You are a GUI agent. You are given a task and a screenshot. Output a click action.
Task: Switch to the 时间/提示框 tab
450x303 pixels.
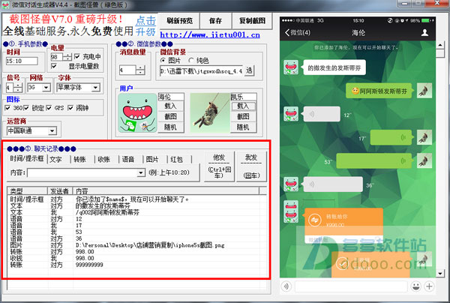[x=27, y=158]
